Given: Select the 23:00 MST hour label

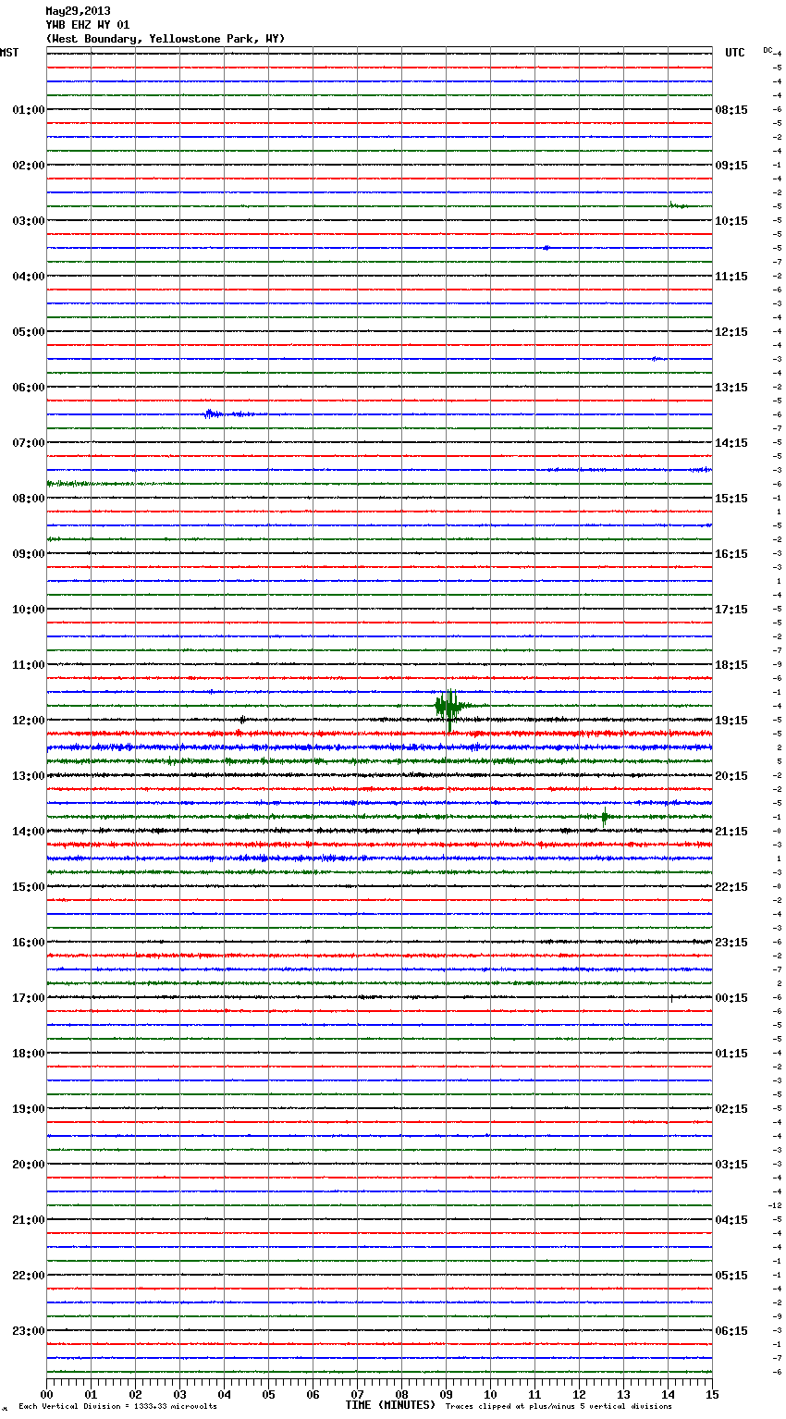Looking at the screenshot, I should (29, 1331).
